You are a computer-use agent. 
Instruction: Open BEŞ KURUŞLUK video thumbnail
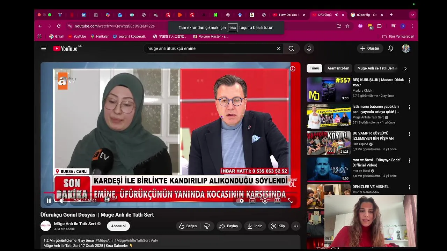(x=328, y=90)
